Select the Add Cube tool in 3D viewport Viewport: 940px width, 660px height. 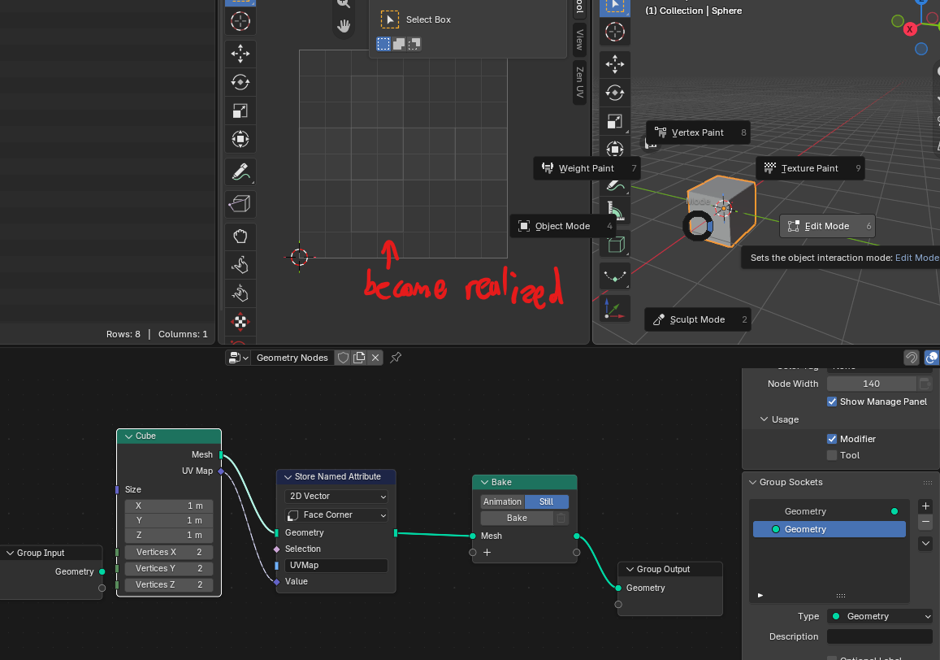coord(615,244)
